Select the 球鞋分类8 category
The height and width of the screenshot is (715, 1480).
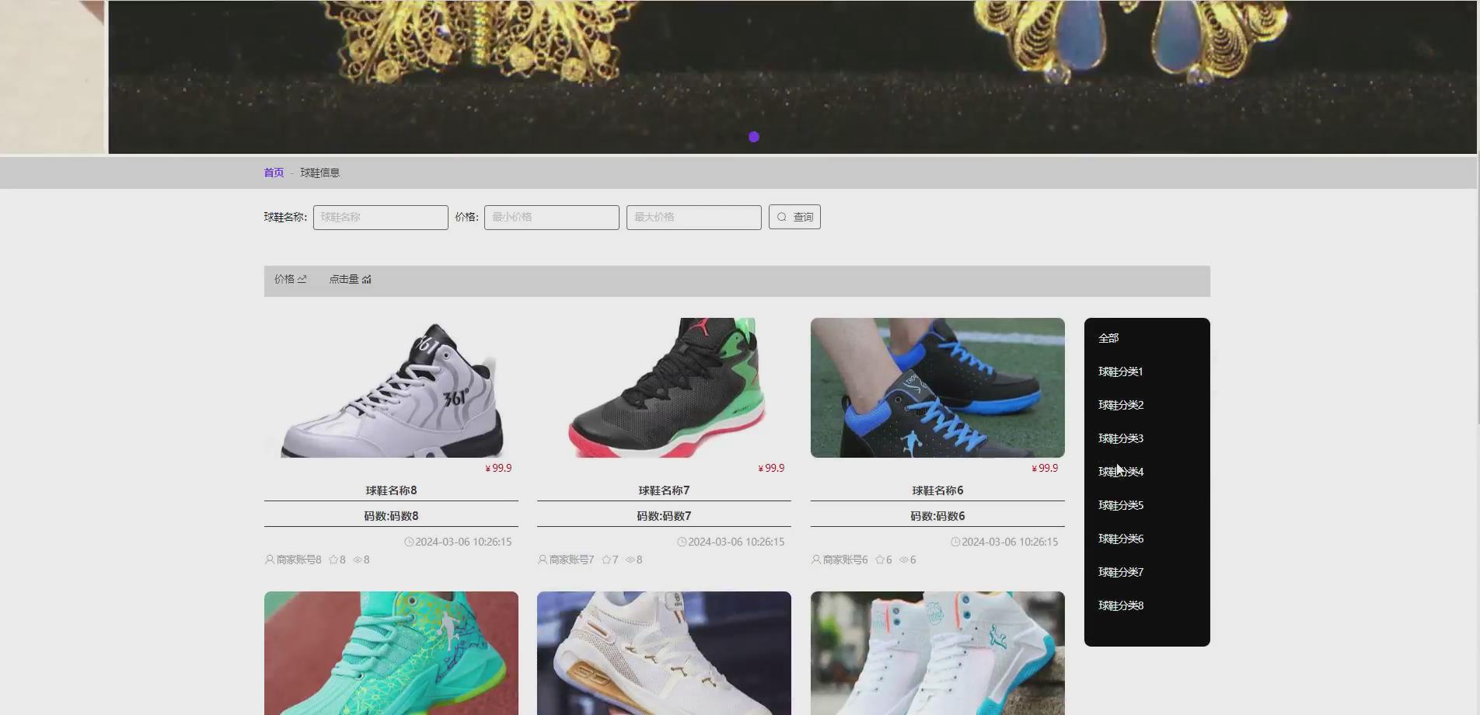coord(1119,605)
